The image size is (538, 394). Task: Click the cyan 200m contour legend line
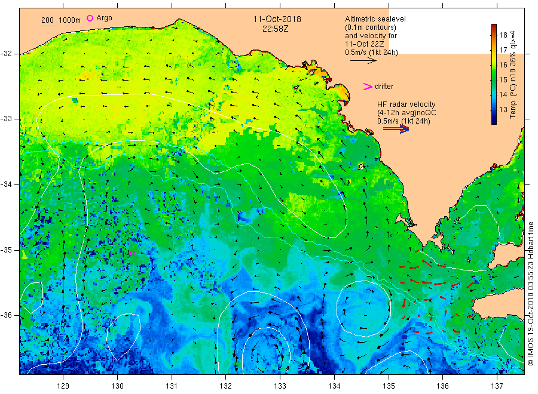(50, 26)
